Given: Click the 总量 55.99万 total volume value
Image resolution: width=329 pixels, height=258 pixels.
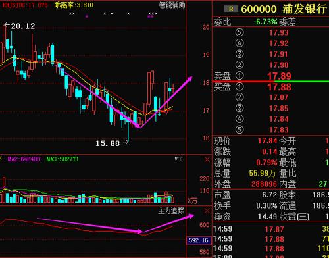Looking at the screenshot, I should coord(263,173).
